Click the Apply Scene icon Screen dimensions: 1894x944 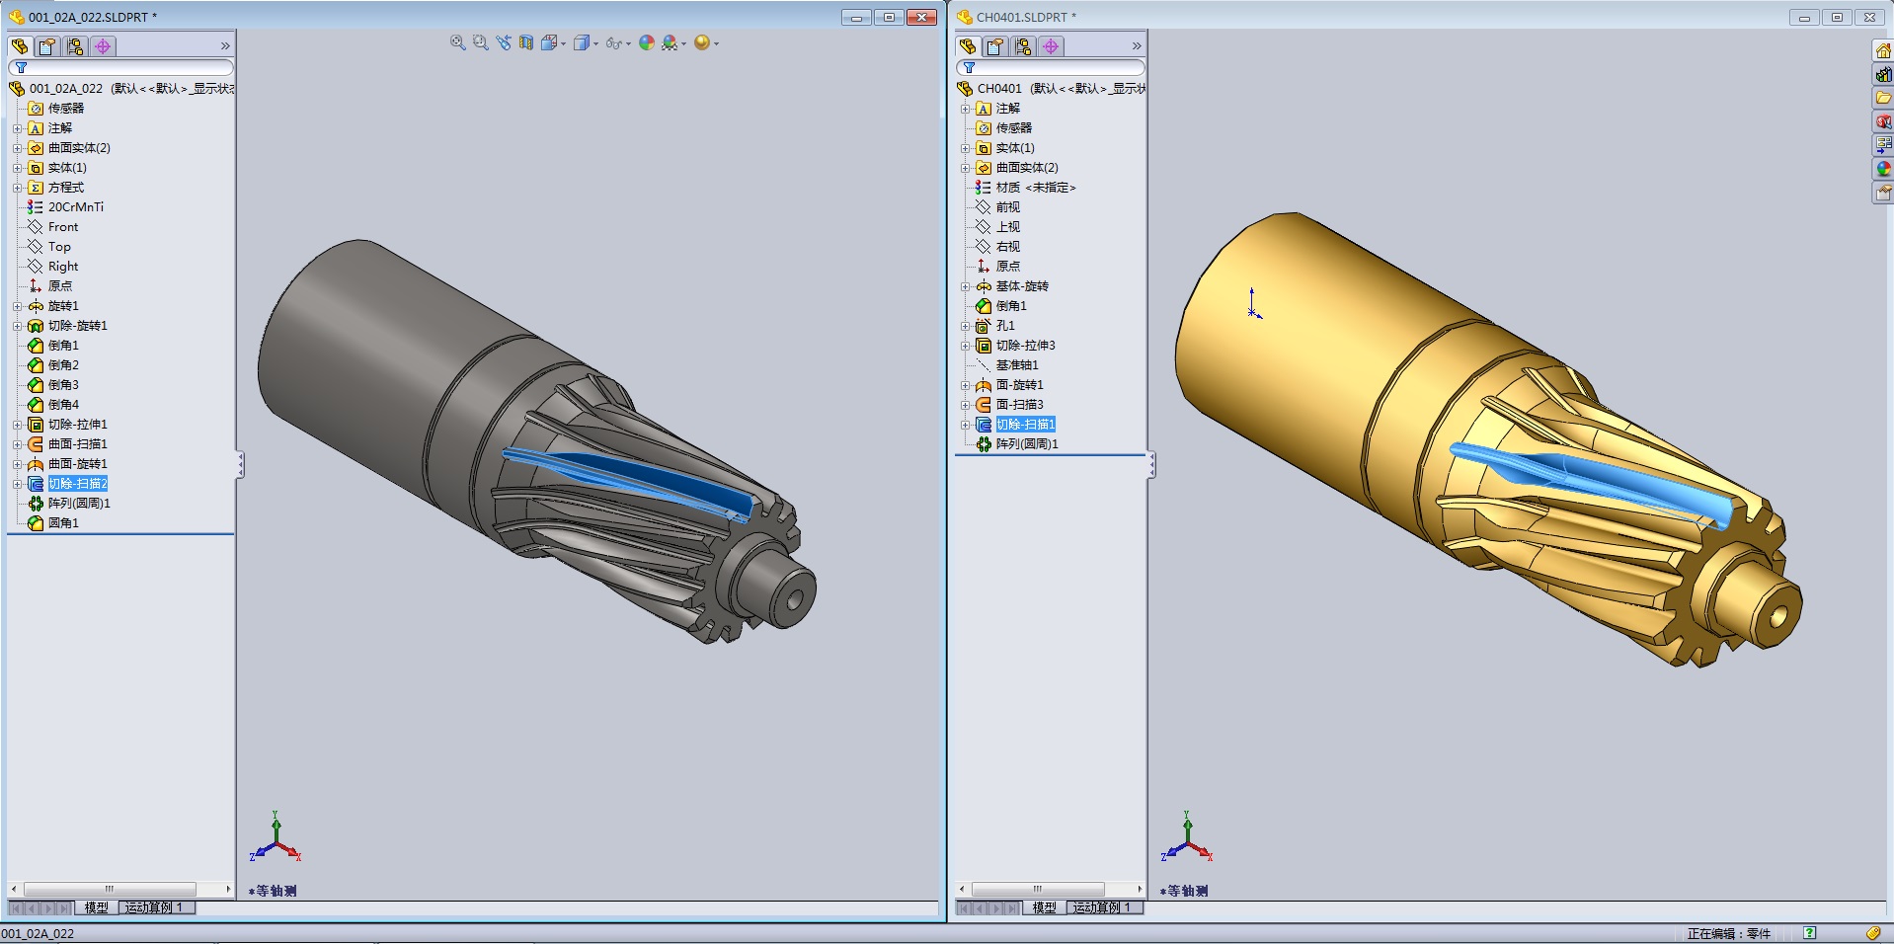tap(670, 42)
